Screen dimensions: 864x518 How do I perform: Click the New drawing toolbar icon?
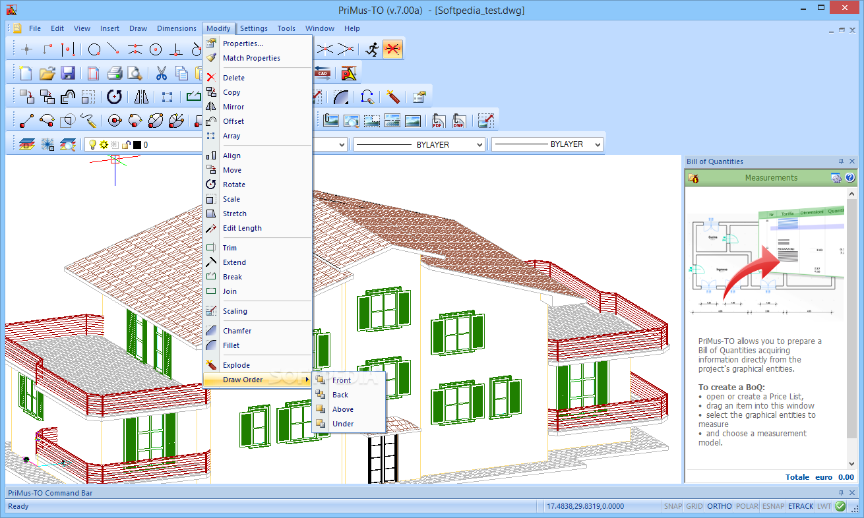tap(26, 73)
